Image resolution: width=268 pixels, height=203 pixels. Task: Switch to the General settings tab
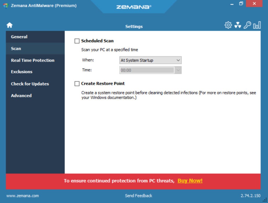(x=35, y=37)
